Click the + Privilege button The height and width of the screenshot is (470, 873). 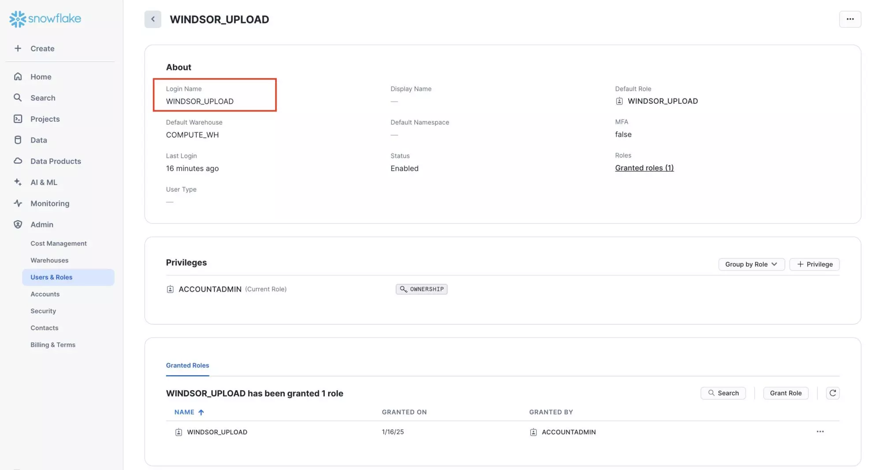click(x=814, y=264)
